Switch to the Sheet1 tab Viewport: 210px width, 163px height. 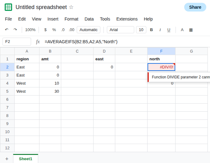pyautogui.click(x=25, y=159)
